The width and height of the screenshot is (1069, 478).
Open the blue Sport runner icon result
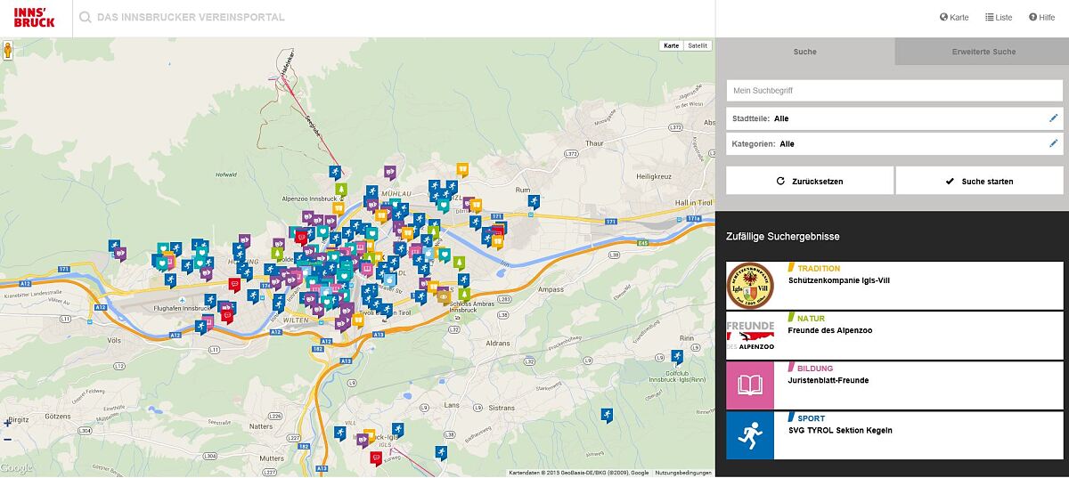pyautogui.click(x=750, y=435)
